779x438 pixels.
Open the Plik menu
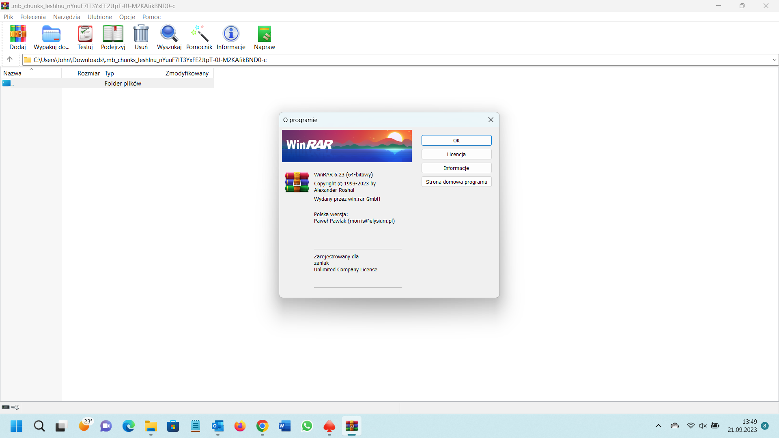pyautogui.click(x=9, y=17)
